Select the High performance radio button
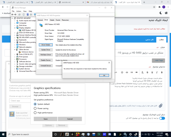Image resolution: width=171 pixels, height=137 pixels. tap(35, 113)
